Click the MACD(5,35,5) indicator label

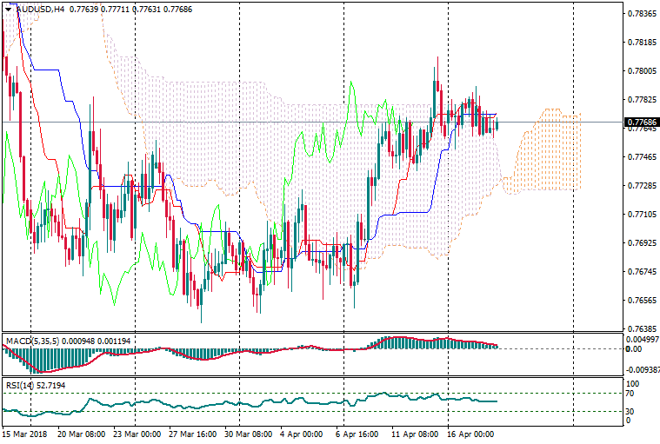pyautogui.click(x=31, y=340)
